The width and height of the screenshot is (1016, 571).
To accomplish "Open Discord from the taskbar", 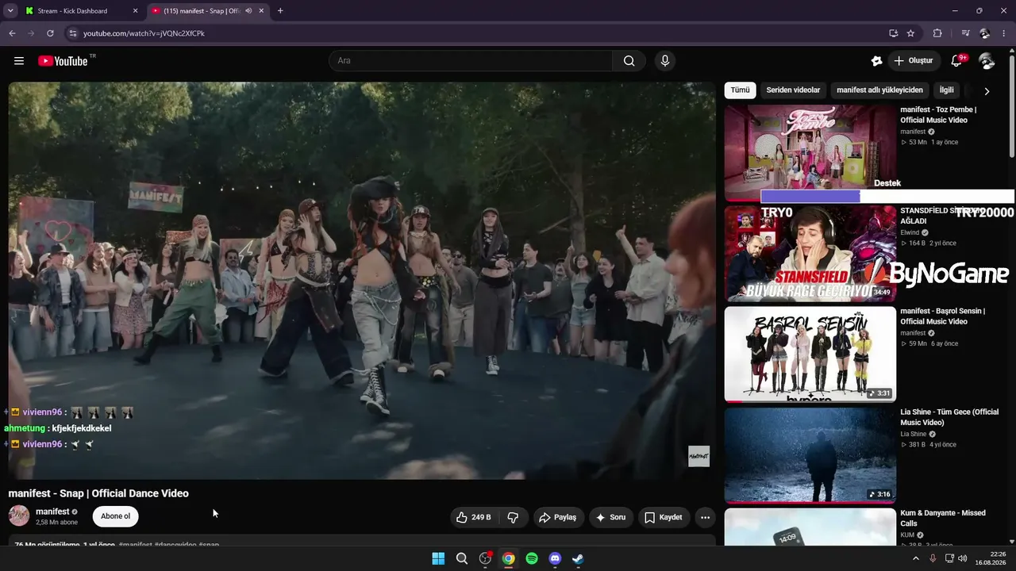I will 555,558.
